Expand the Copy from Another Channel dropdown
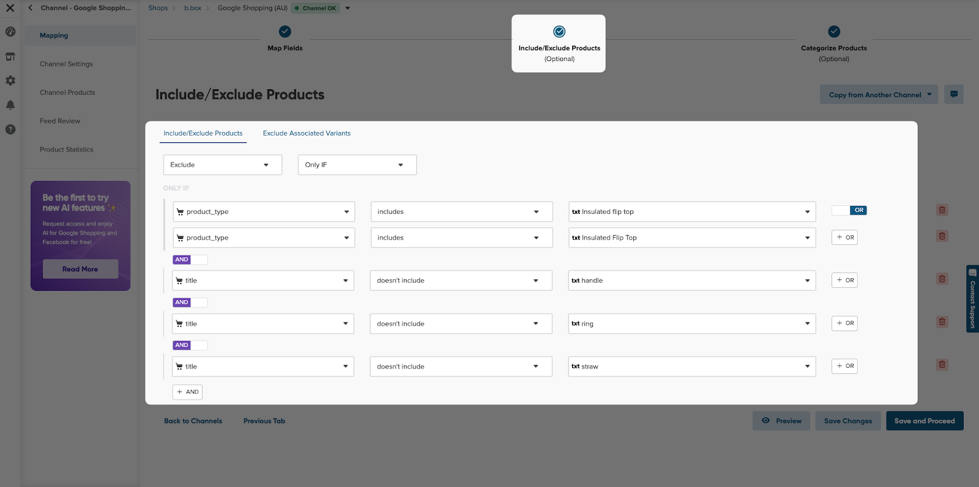Screen dimensions: 979x487 click(879, 95)
